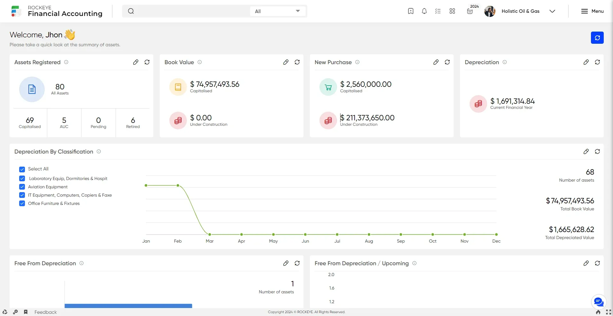Open the 2024 financial year calendar
Screen dimensions: 613x316
(470, 11)
